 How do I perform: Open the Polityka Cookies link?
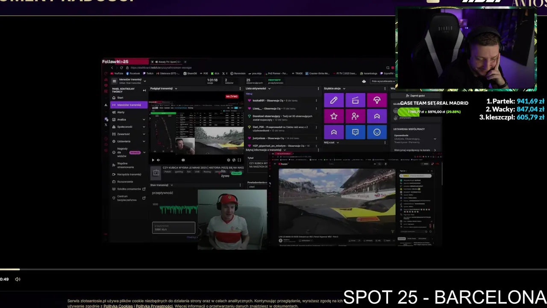[118, 306]
